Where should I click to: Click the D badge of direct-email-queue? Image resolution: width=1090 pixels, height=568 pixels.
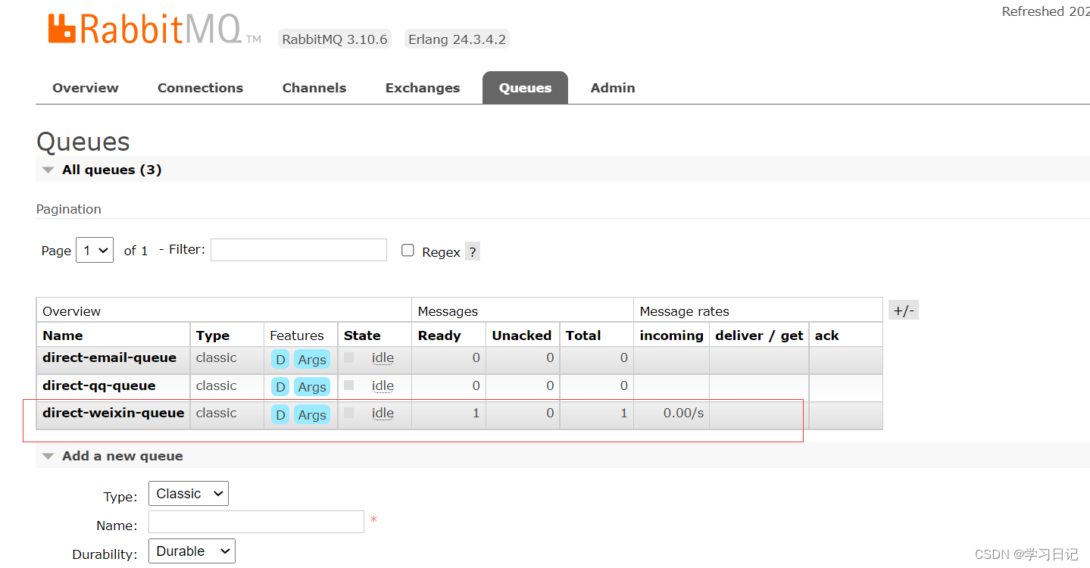(280, 360)
